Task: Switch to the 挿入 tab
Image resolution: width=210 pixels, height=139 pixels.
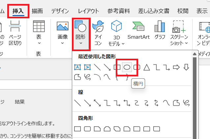Action: [18, 11]
